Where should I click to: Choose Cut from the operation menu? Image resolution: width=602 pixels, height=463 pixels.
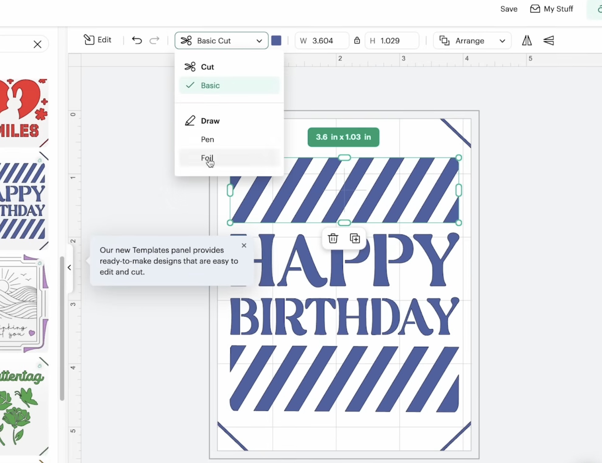point(207,67)
